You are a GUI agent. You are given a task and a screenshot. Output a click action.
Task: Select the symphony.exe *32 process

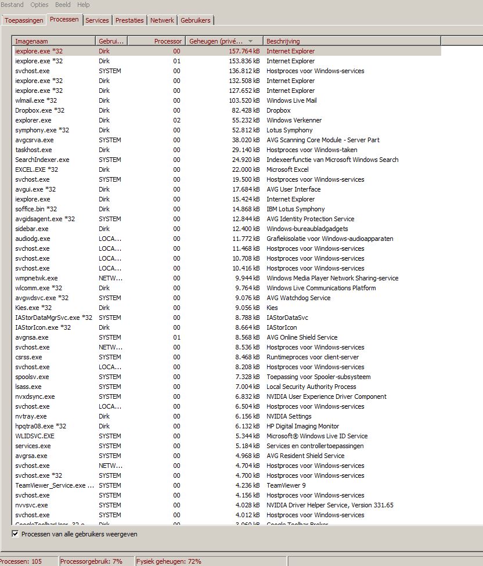click(x=227, y=130)
